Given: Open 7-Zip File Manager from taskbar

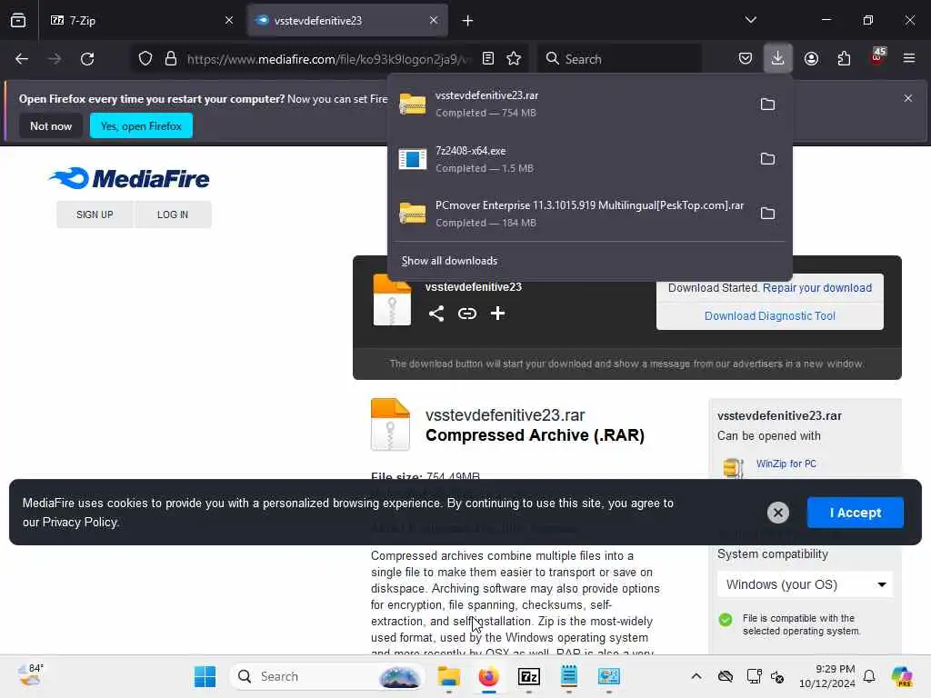Looking at the screenshot, I should (x=529, y=676).
